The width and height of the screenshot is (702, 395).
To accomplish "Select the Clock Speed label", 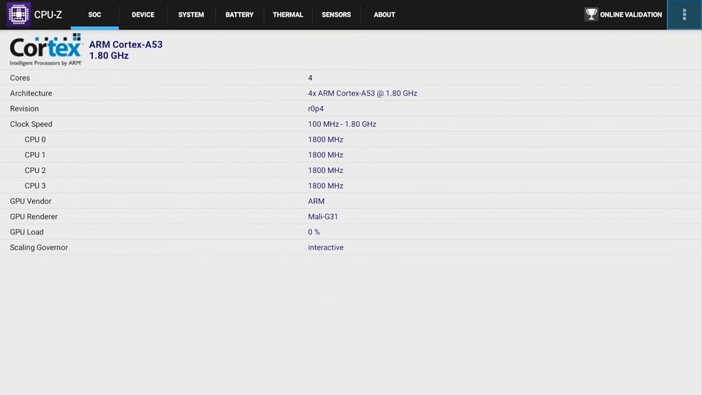I will [x=31, y=124].
